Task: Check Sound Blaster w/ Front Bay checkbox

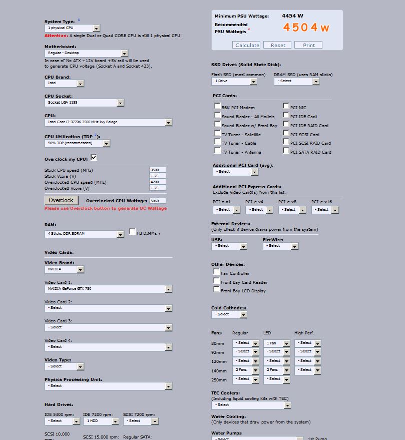Action: coord(217,124)
